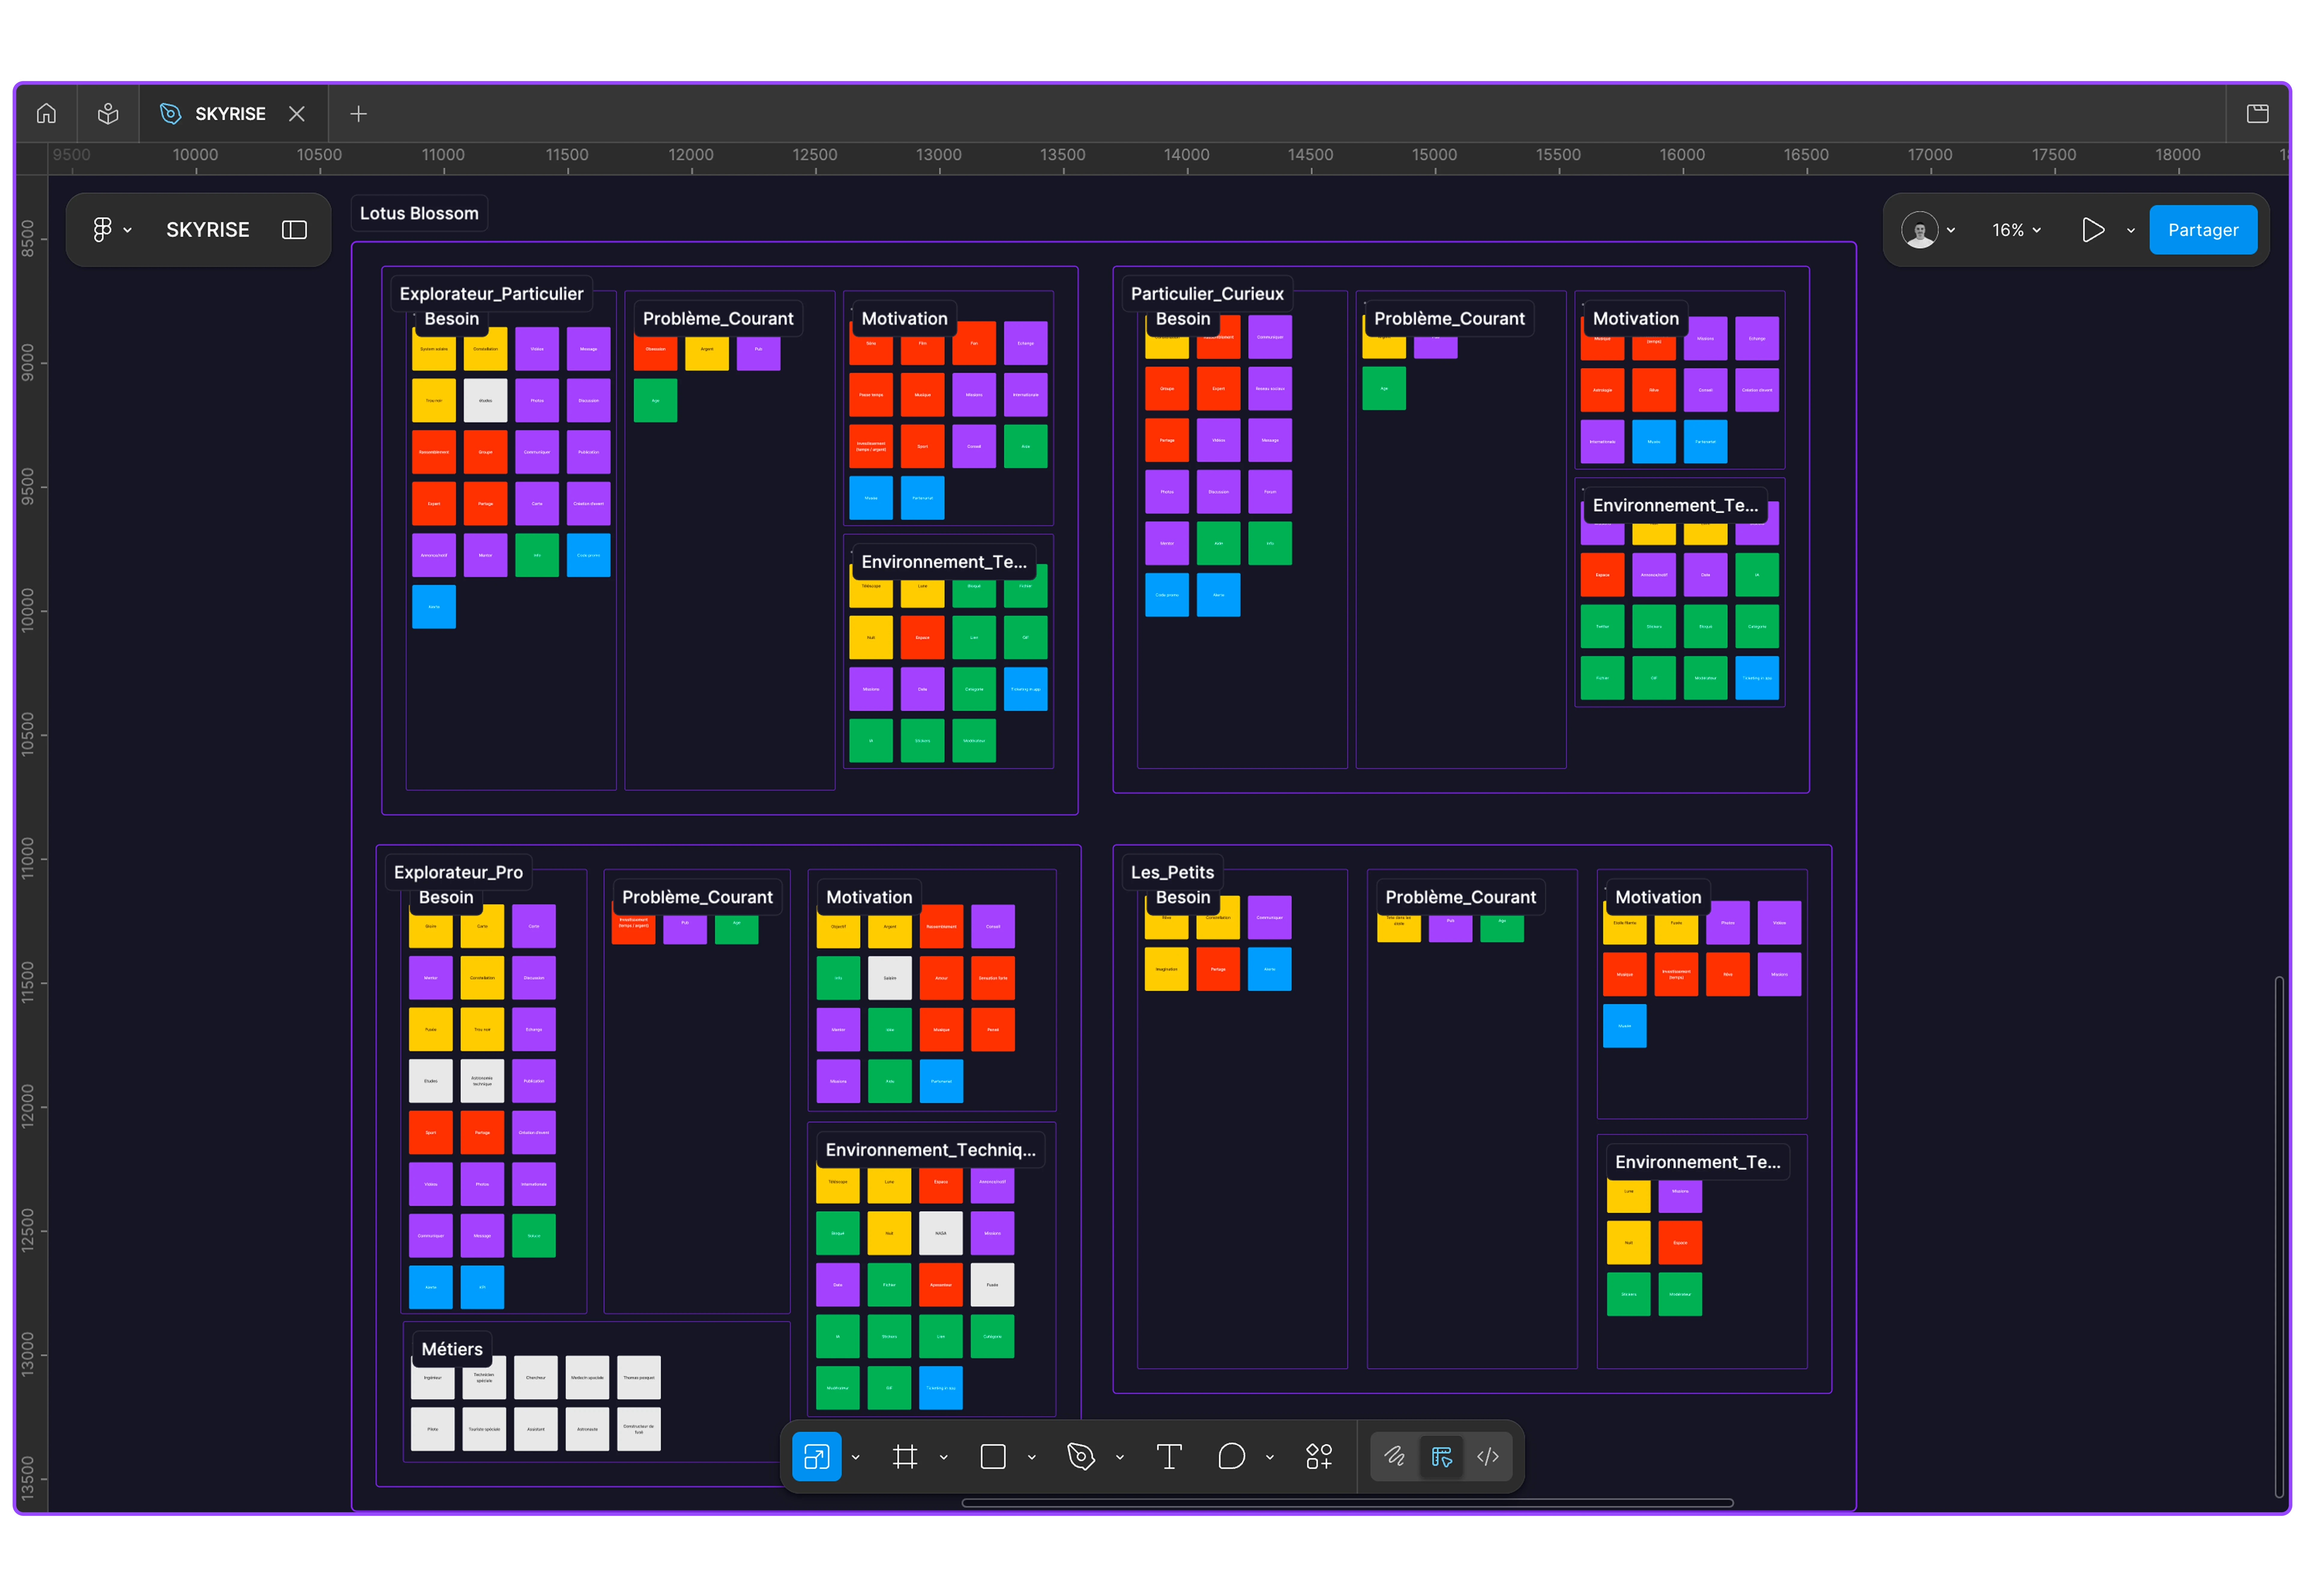2305x1596 pixels.
Task: Click the Home icon in the top bar
Action: coord(46,113)
